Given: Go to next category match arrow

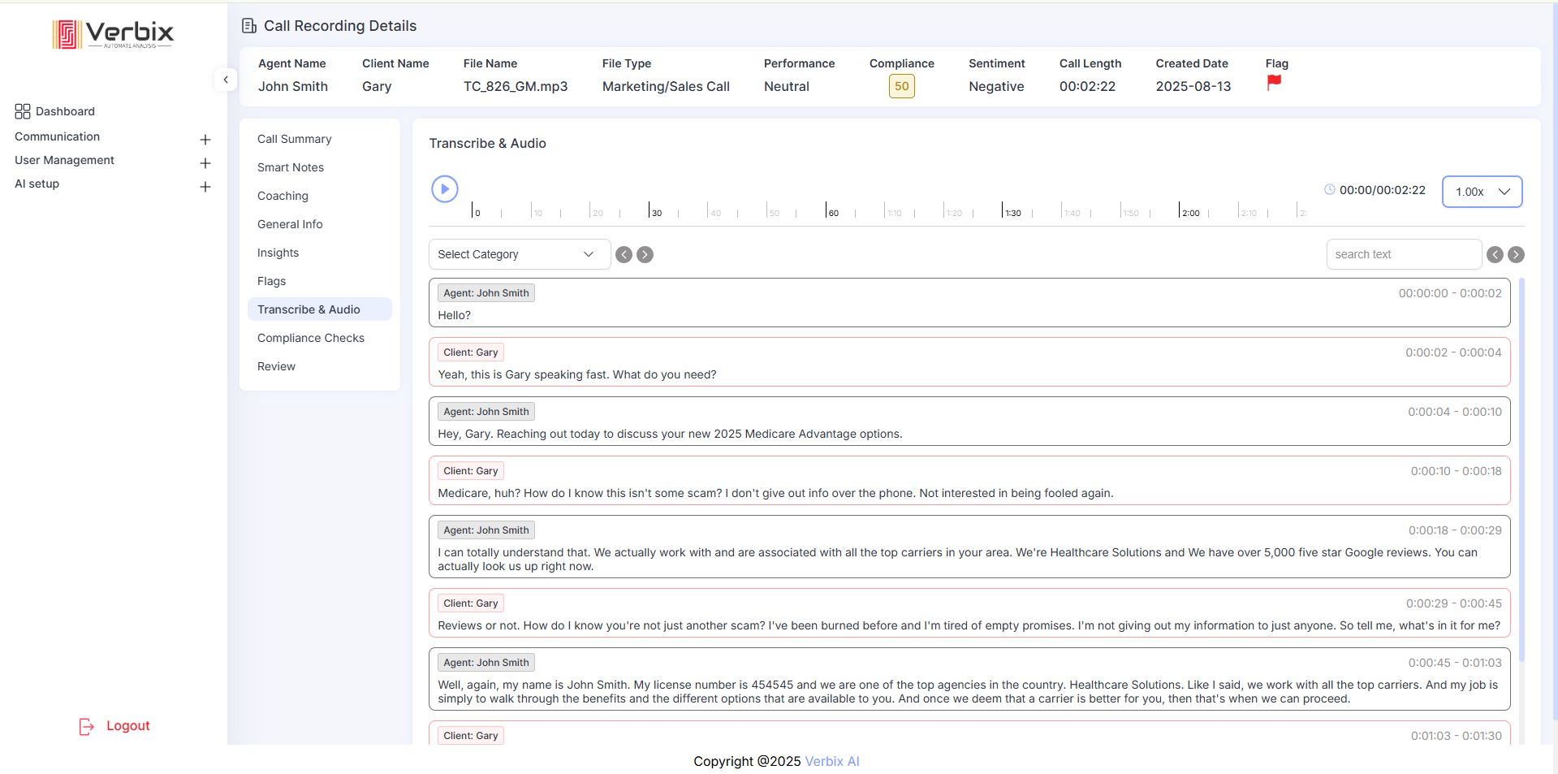Looking at the screenshot, I should coord(645,255).
